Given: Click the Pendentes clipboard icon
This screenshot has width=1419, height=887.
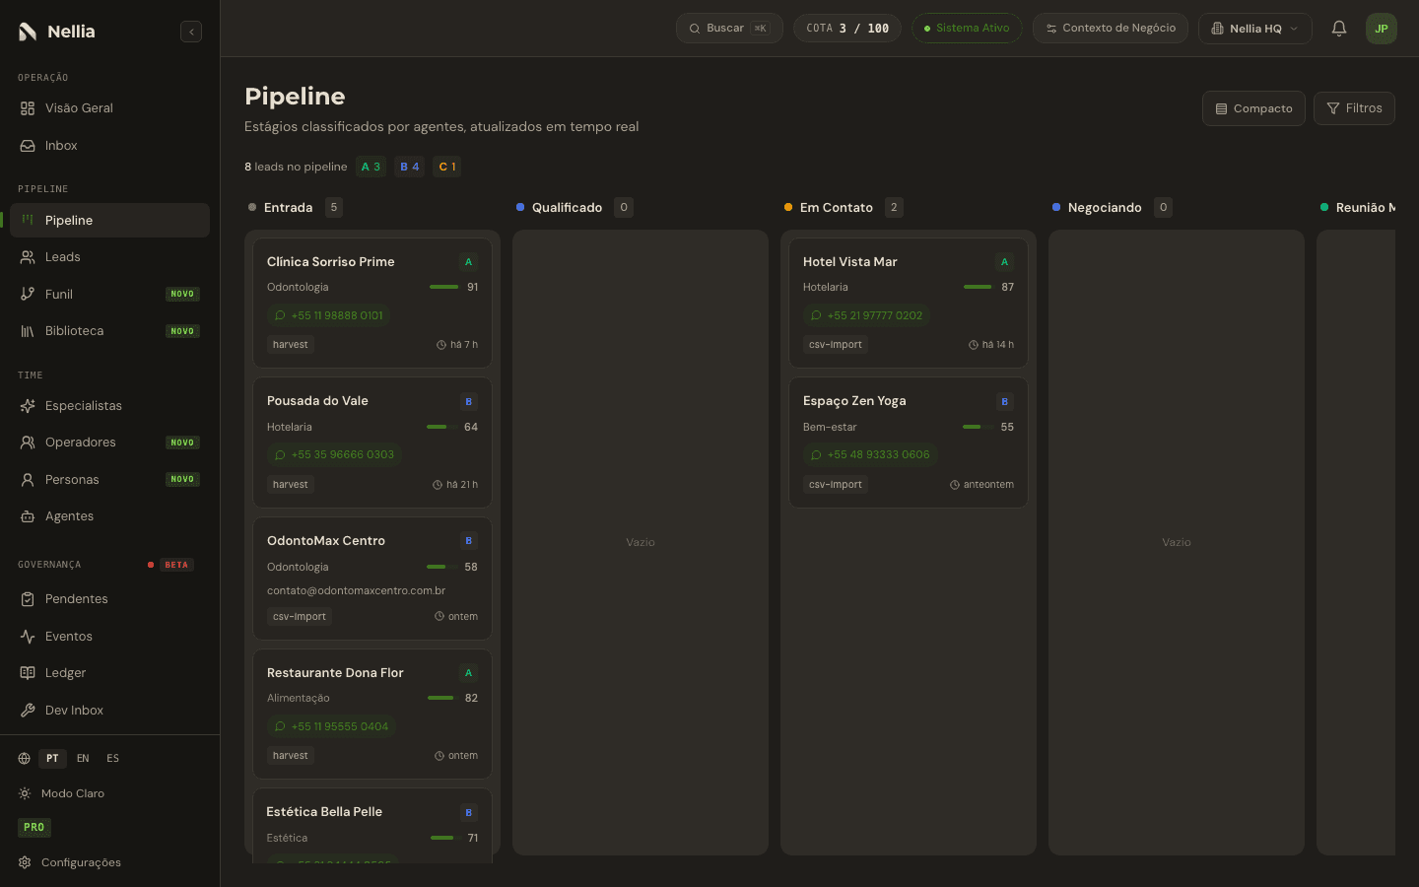Looking at the screenshot, I should coord(28,599).
